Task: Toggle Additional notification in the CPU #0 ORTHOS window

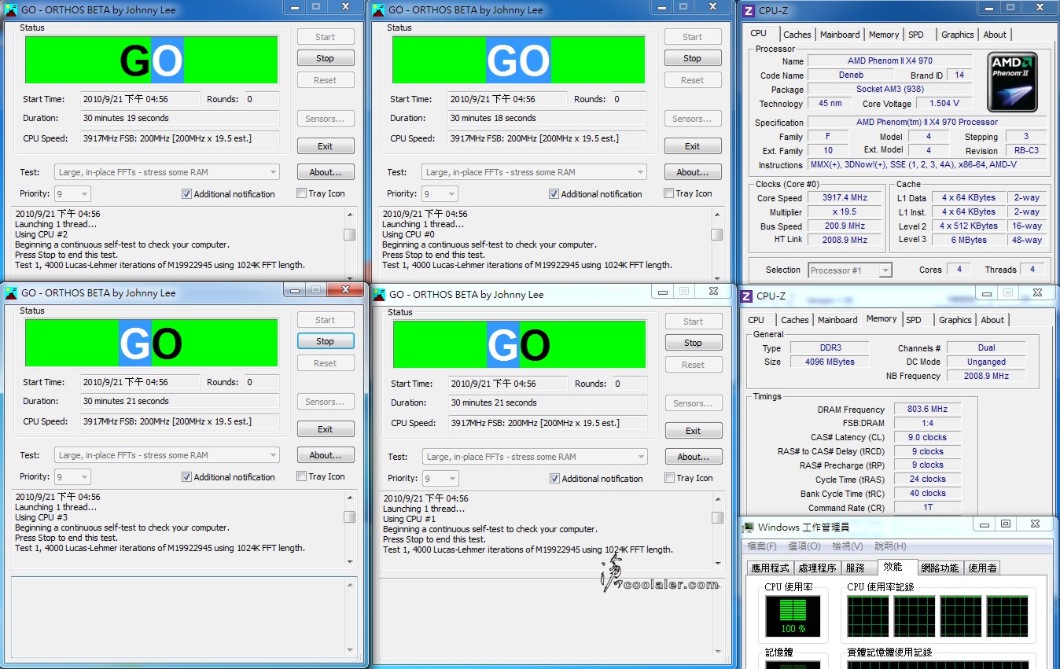Action: pos(554,194)
